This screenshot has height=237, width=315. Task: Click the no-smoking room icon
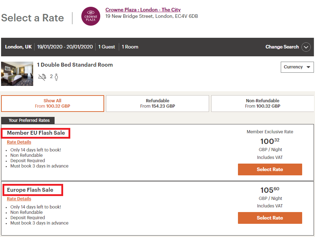[x=42, y=77]
